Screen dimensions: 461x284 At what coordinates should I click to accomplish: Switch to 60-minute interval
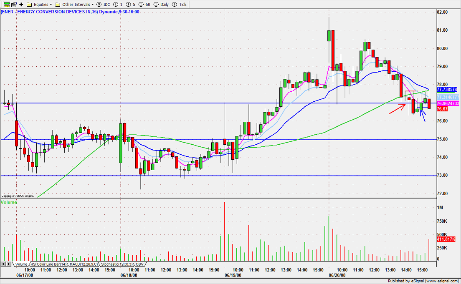coord(144,5)
